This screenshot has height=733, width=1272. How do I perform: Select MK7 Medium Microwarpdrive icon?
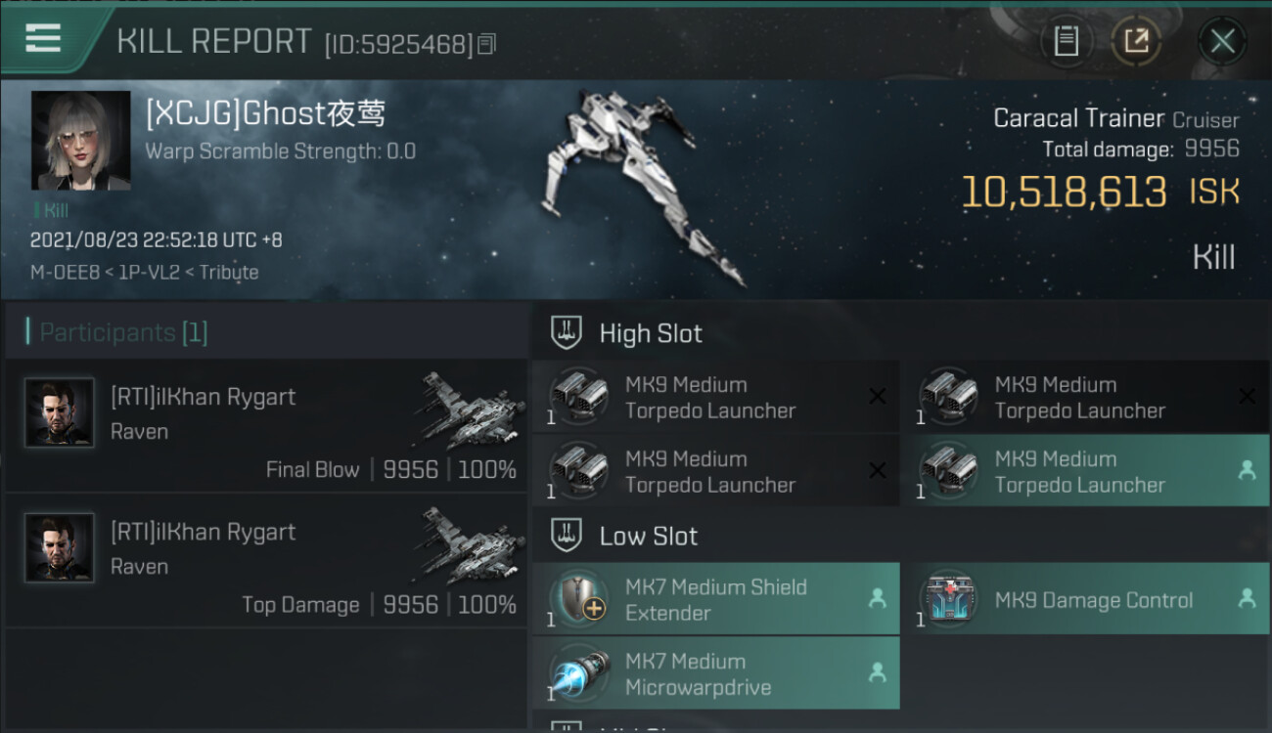(578, 673)
